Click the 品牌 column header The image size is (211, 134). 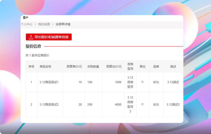coord(156,66)
